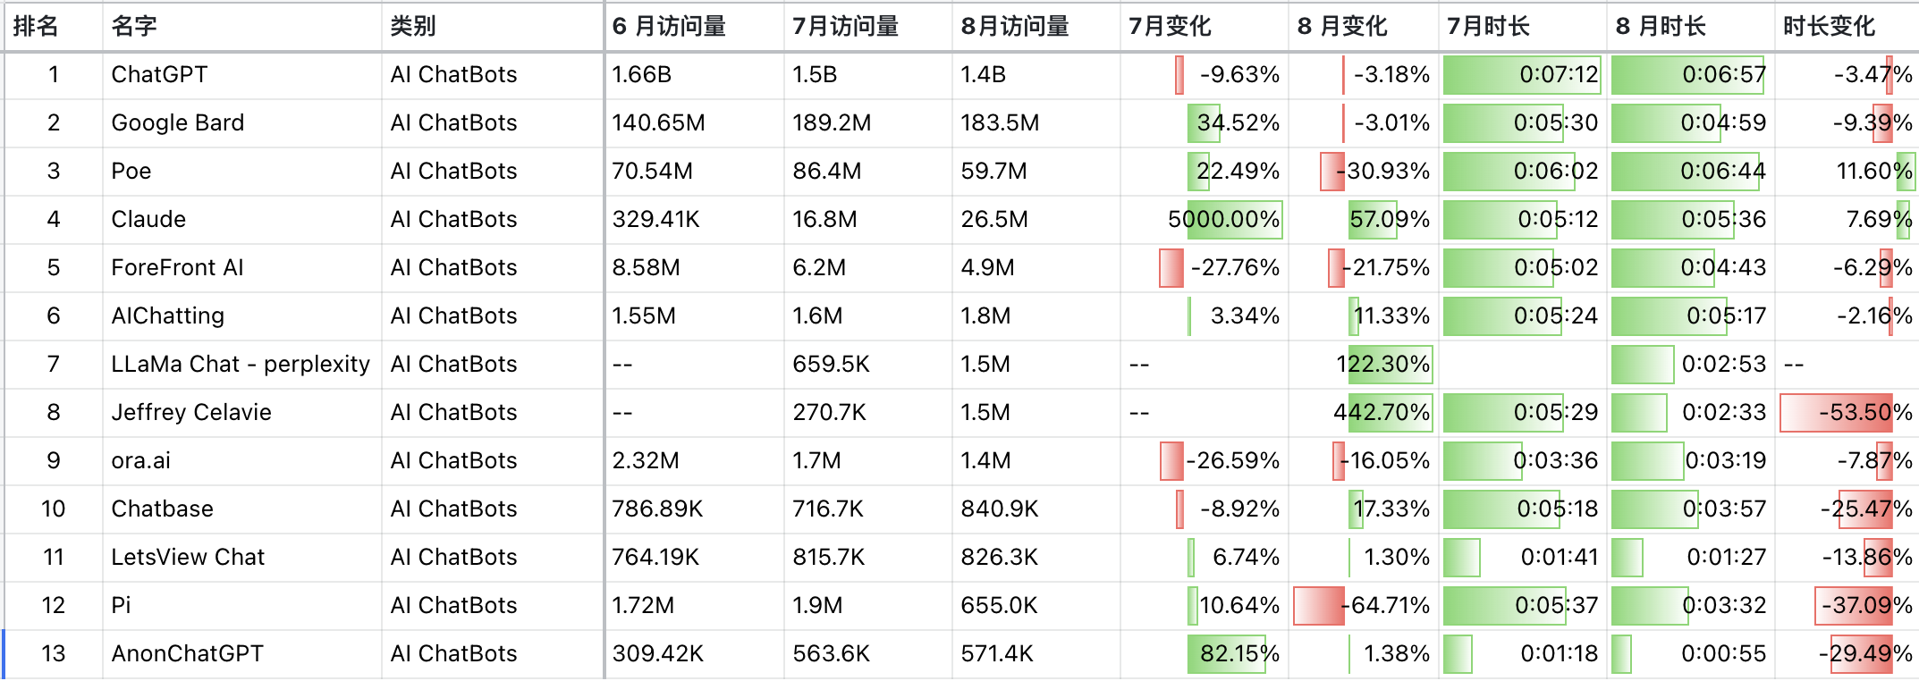Select the 名字 column header

click(242, 26)
